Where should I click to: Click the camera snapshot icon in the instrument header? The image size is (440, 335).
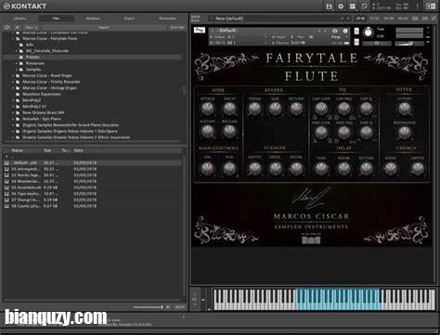coord(335,31)
